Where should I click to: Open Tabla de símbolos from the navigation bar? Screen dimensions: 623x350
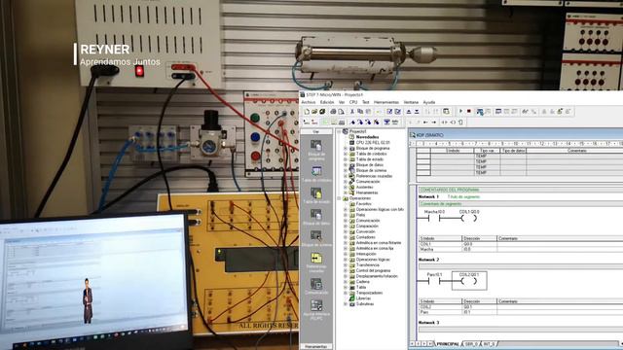click(316, 171)
